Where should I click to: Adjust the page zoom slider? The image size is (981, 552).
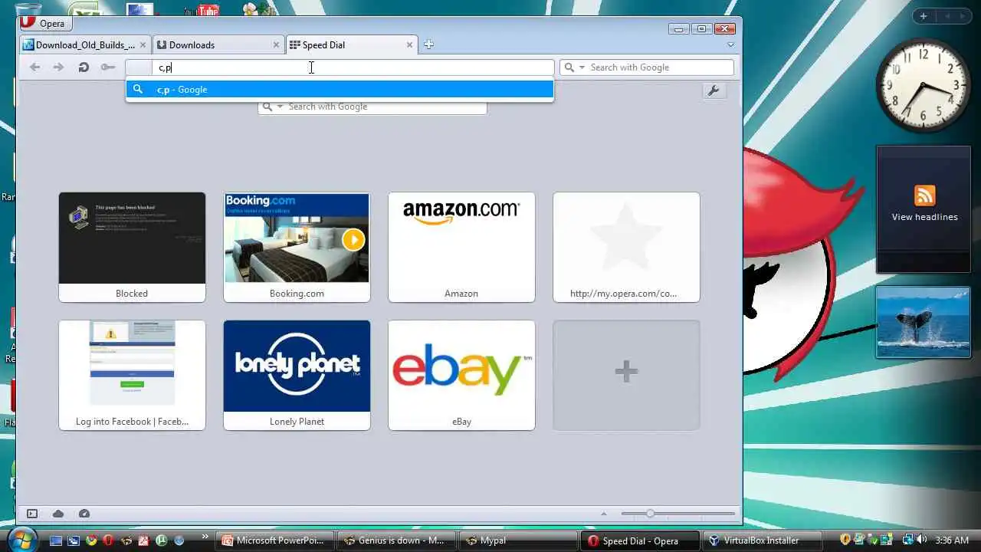click(678, 514)
